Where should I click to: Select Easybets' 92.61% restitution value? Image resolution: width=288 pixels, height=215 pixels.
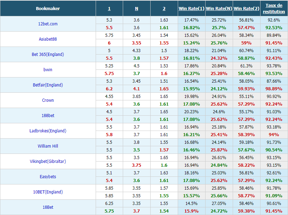274,173
